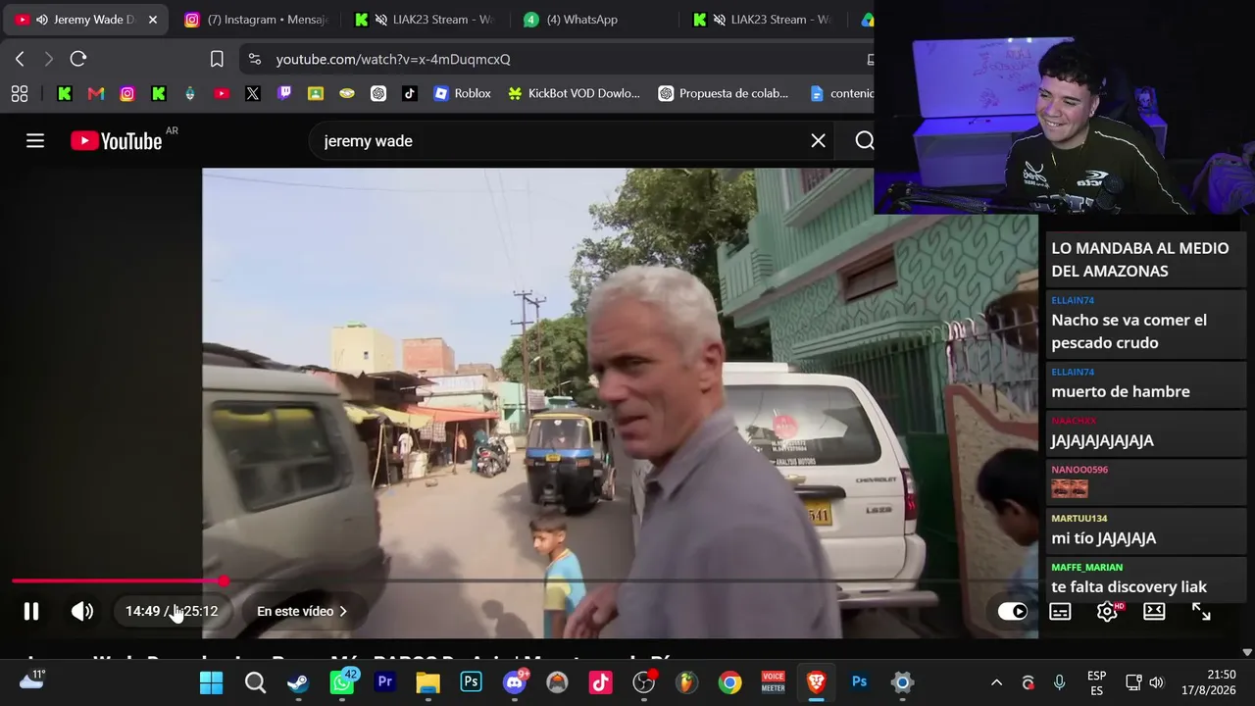Expand the 'En este vídeo' chapters

point(302,611)
